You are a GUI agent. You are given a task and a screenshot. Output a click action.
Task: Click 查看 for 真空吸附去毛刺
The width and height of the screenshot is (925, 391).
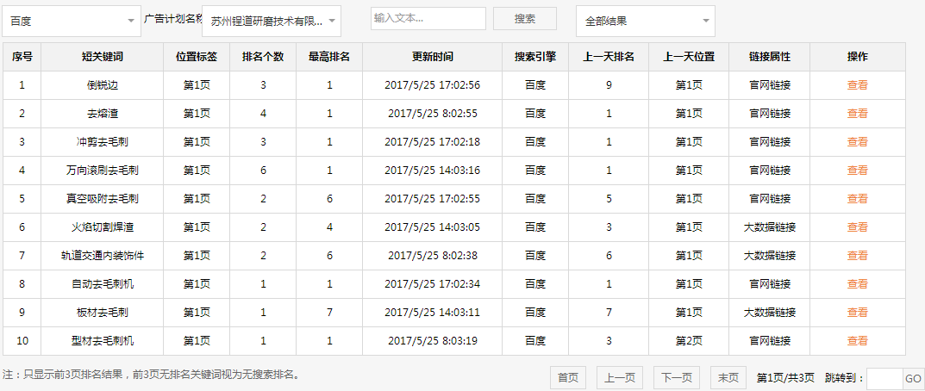pyautogui.click(x=857, y=199)
